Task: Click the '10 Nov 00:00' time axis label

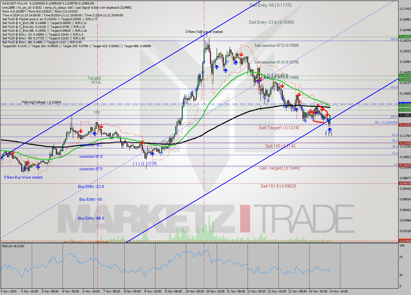Action: pyautogui.click(x=195, y=291)
